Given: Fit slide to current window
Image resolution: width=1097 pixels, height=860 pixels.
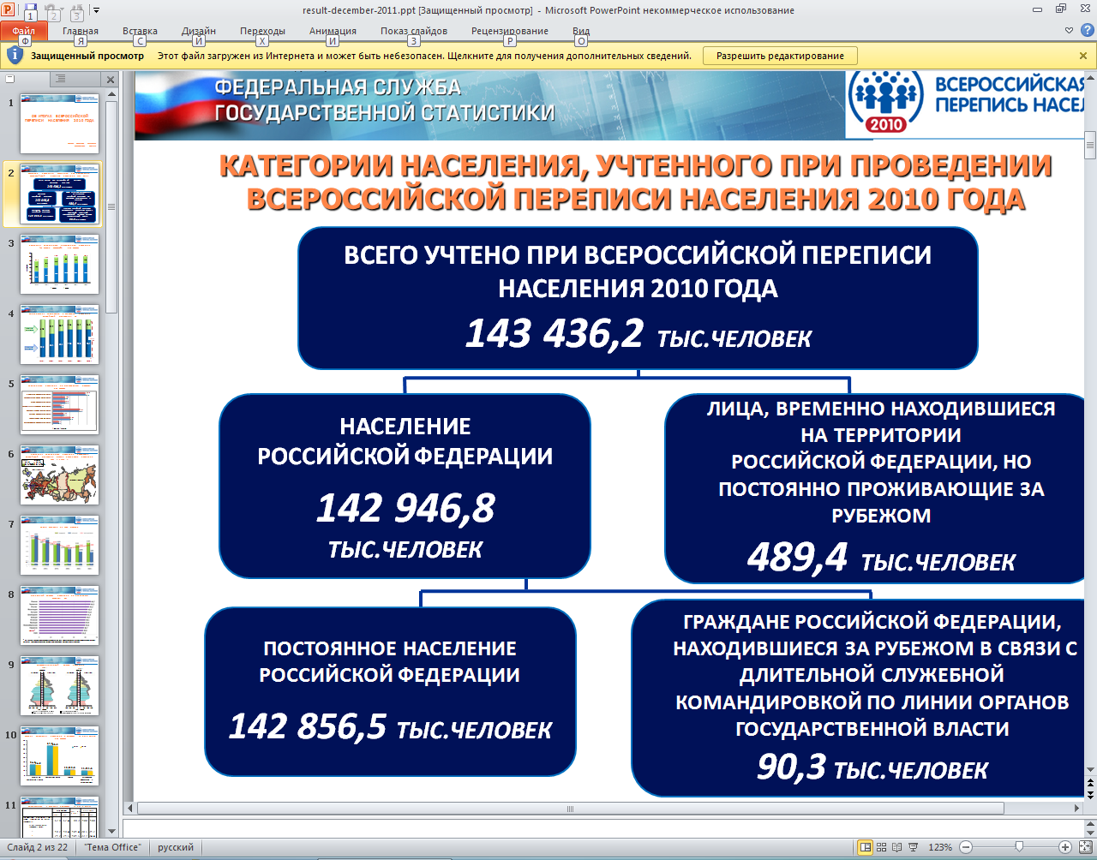Looking at the screenshot, I should coord(1084,847).
